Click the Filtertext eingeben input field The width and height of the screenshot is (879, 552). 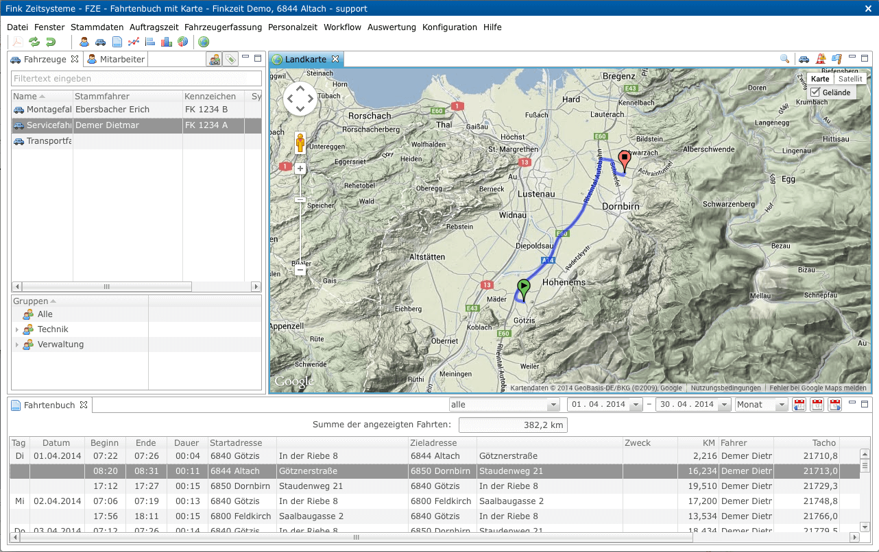click(137, 79)
